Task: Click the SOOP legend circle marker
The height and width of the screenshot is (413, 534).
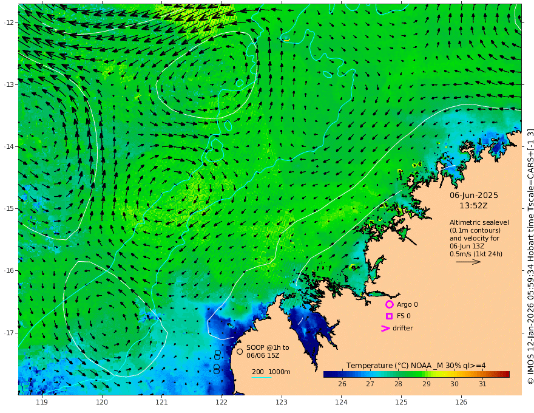Action: 240,351
